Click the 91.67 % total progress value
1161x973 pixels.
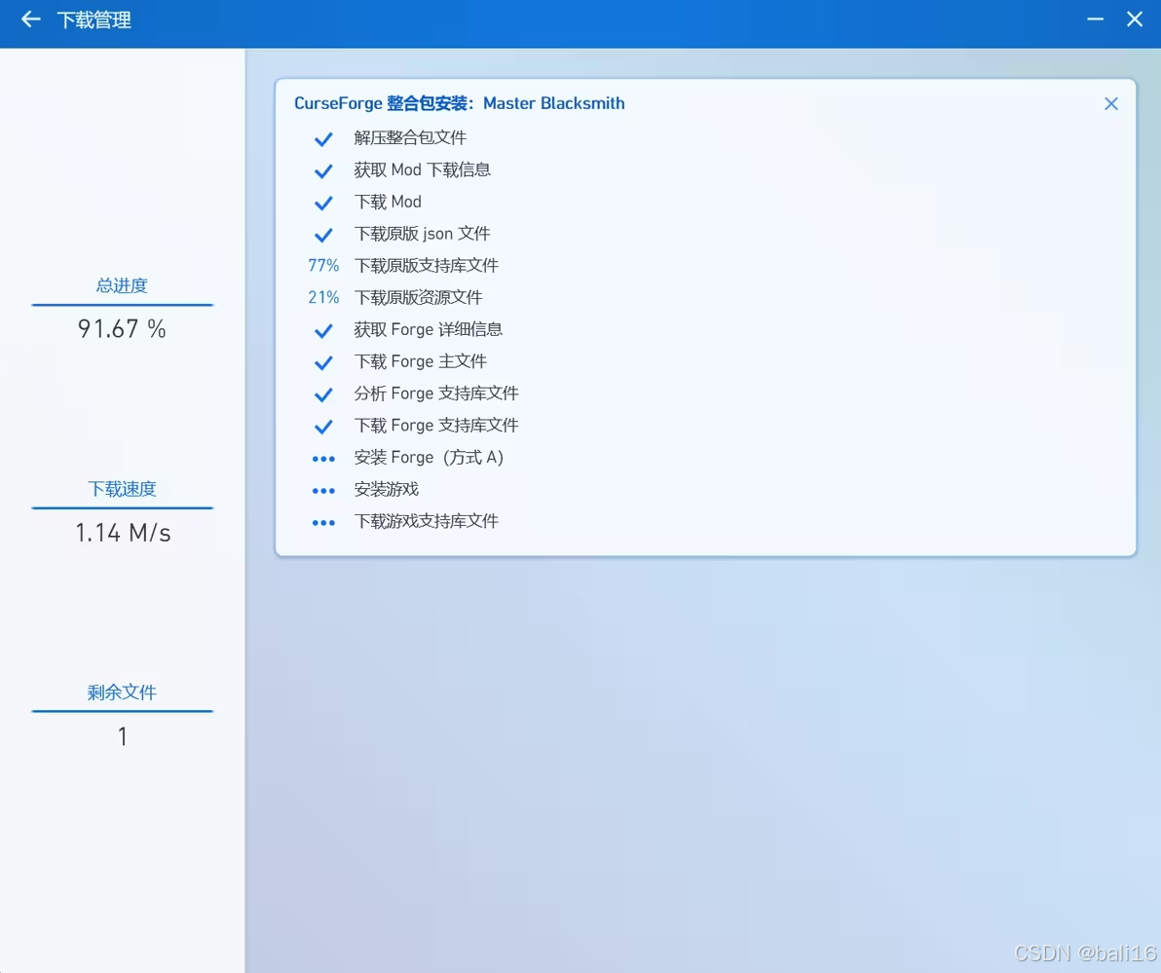[x=122, y=329]
